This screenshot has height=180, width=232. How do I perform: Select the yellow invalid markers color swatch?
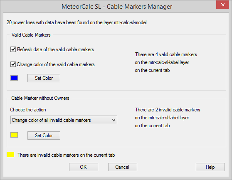click(14, 135)
